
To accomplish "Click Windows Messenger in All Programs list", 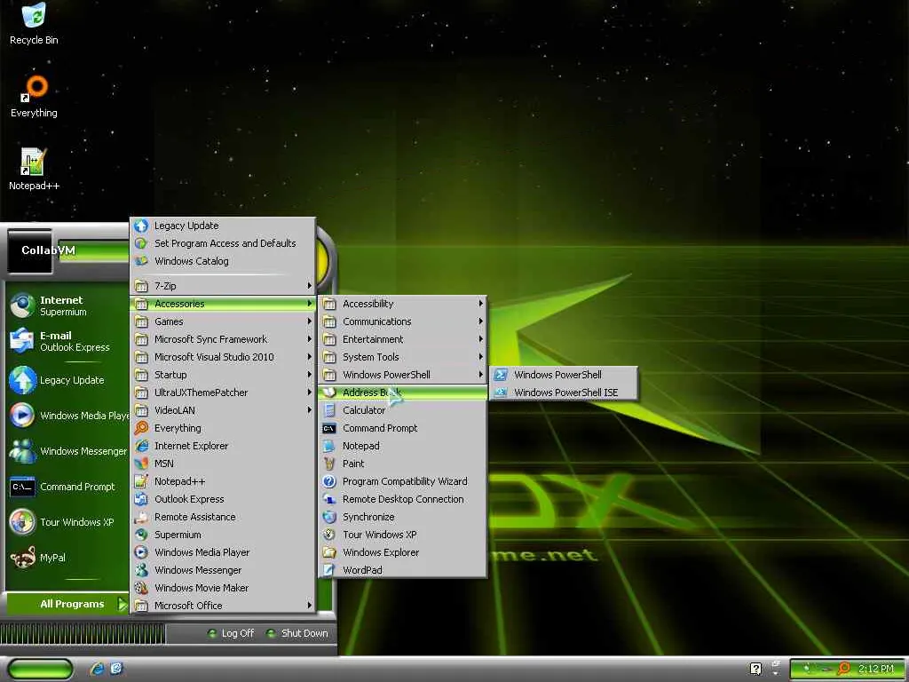I will [x=223, y=570].
